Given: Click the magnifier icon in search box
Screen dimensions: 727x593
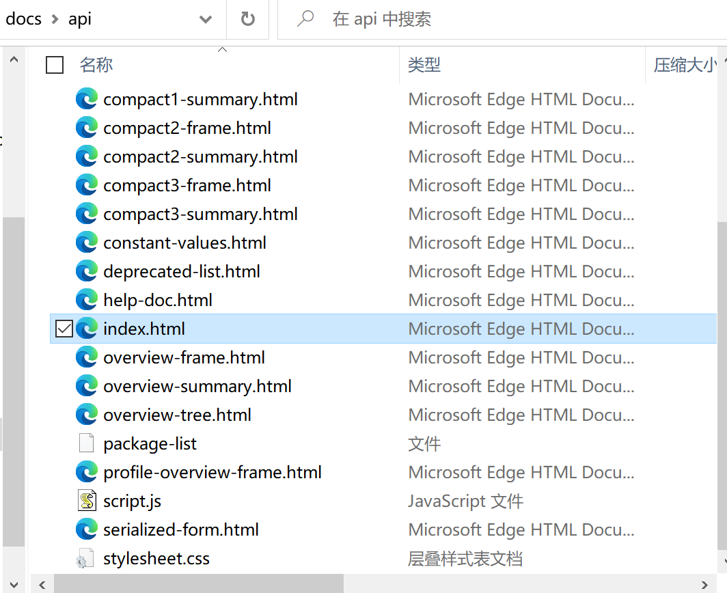Looking at the screenshot, I should point(305,19).
